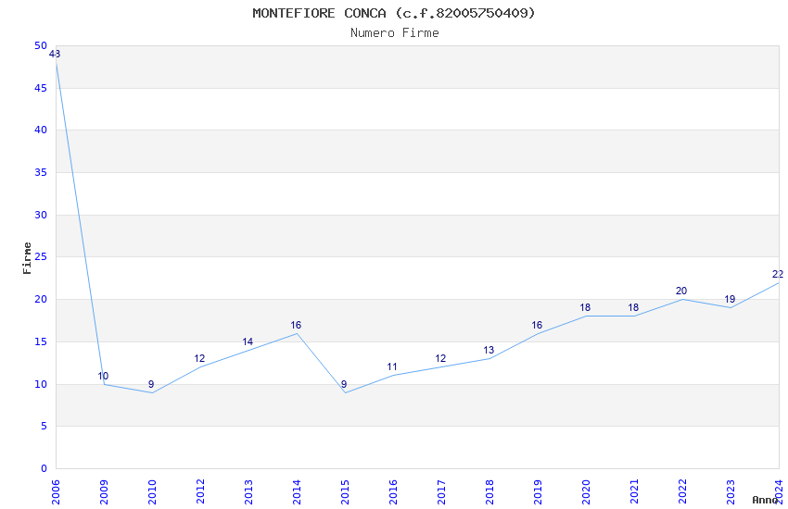Click the 2010 year label on x-axis
The width and height of the screenshot is (788, 509).
click(x=152, y=492)
